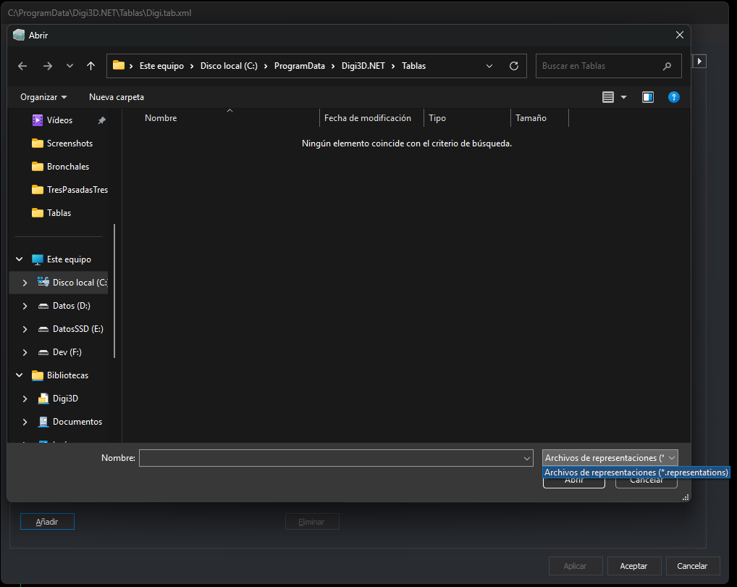Open the blue help icon
Image resolution: width=737 pixels, height=587 pixels.
click(x=673, y=97)
